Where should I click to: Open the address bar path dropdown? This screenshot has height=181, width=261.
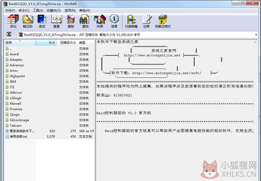tap(256, 35)
